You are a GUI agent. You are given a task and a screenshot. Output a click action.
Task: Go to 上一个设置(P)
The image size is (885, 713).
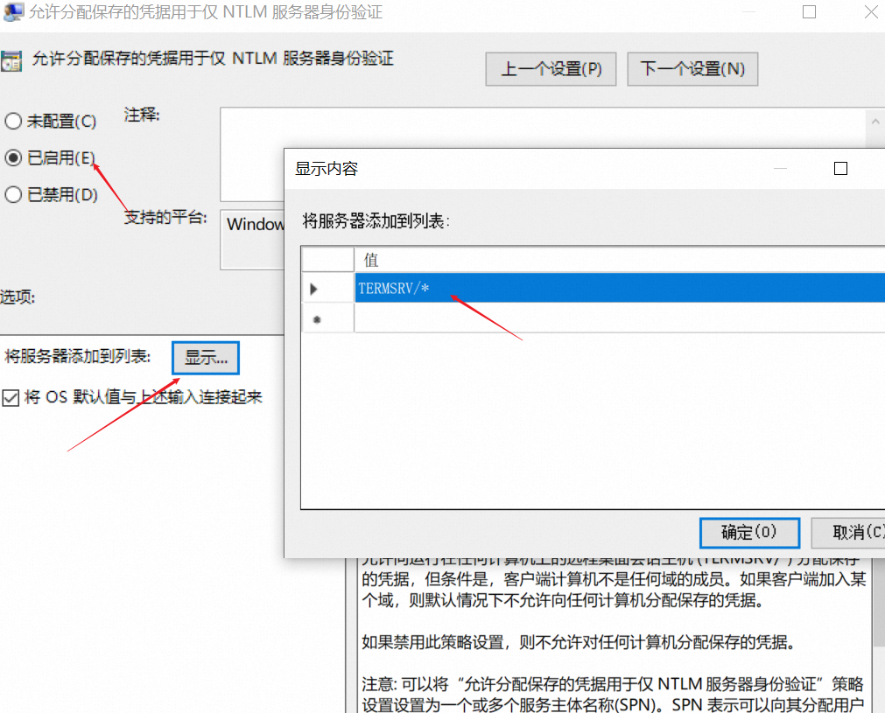click(551, 69)
